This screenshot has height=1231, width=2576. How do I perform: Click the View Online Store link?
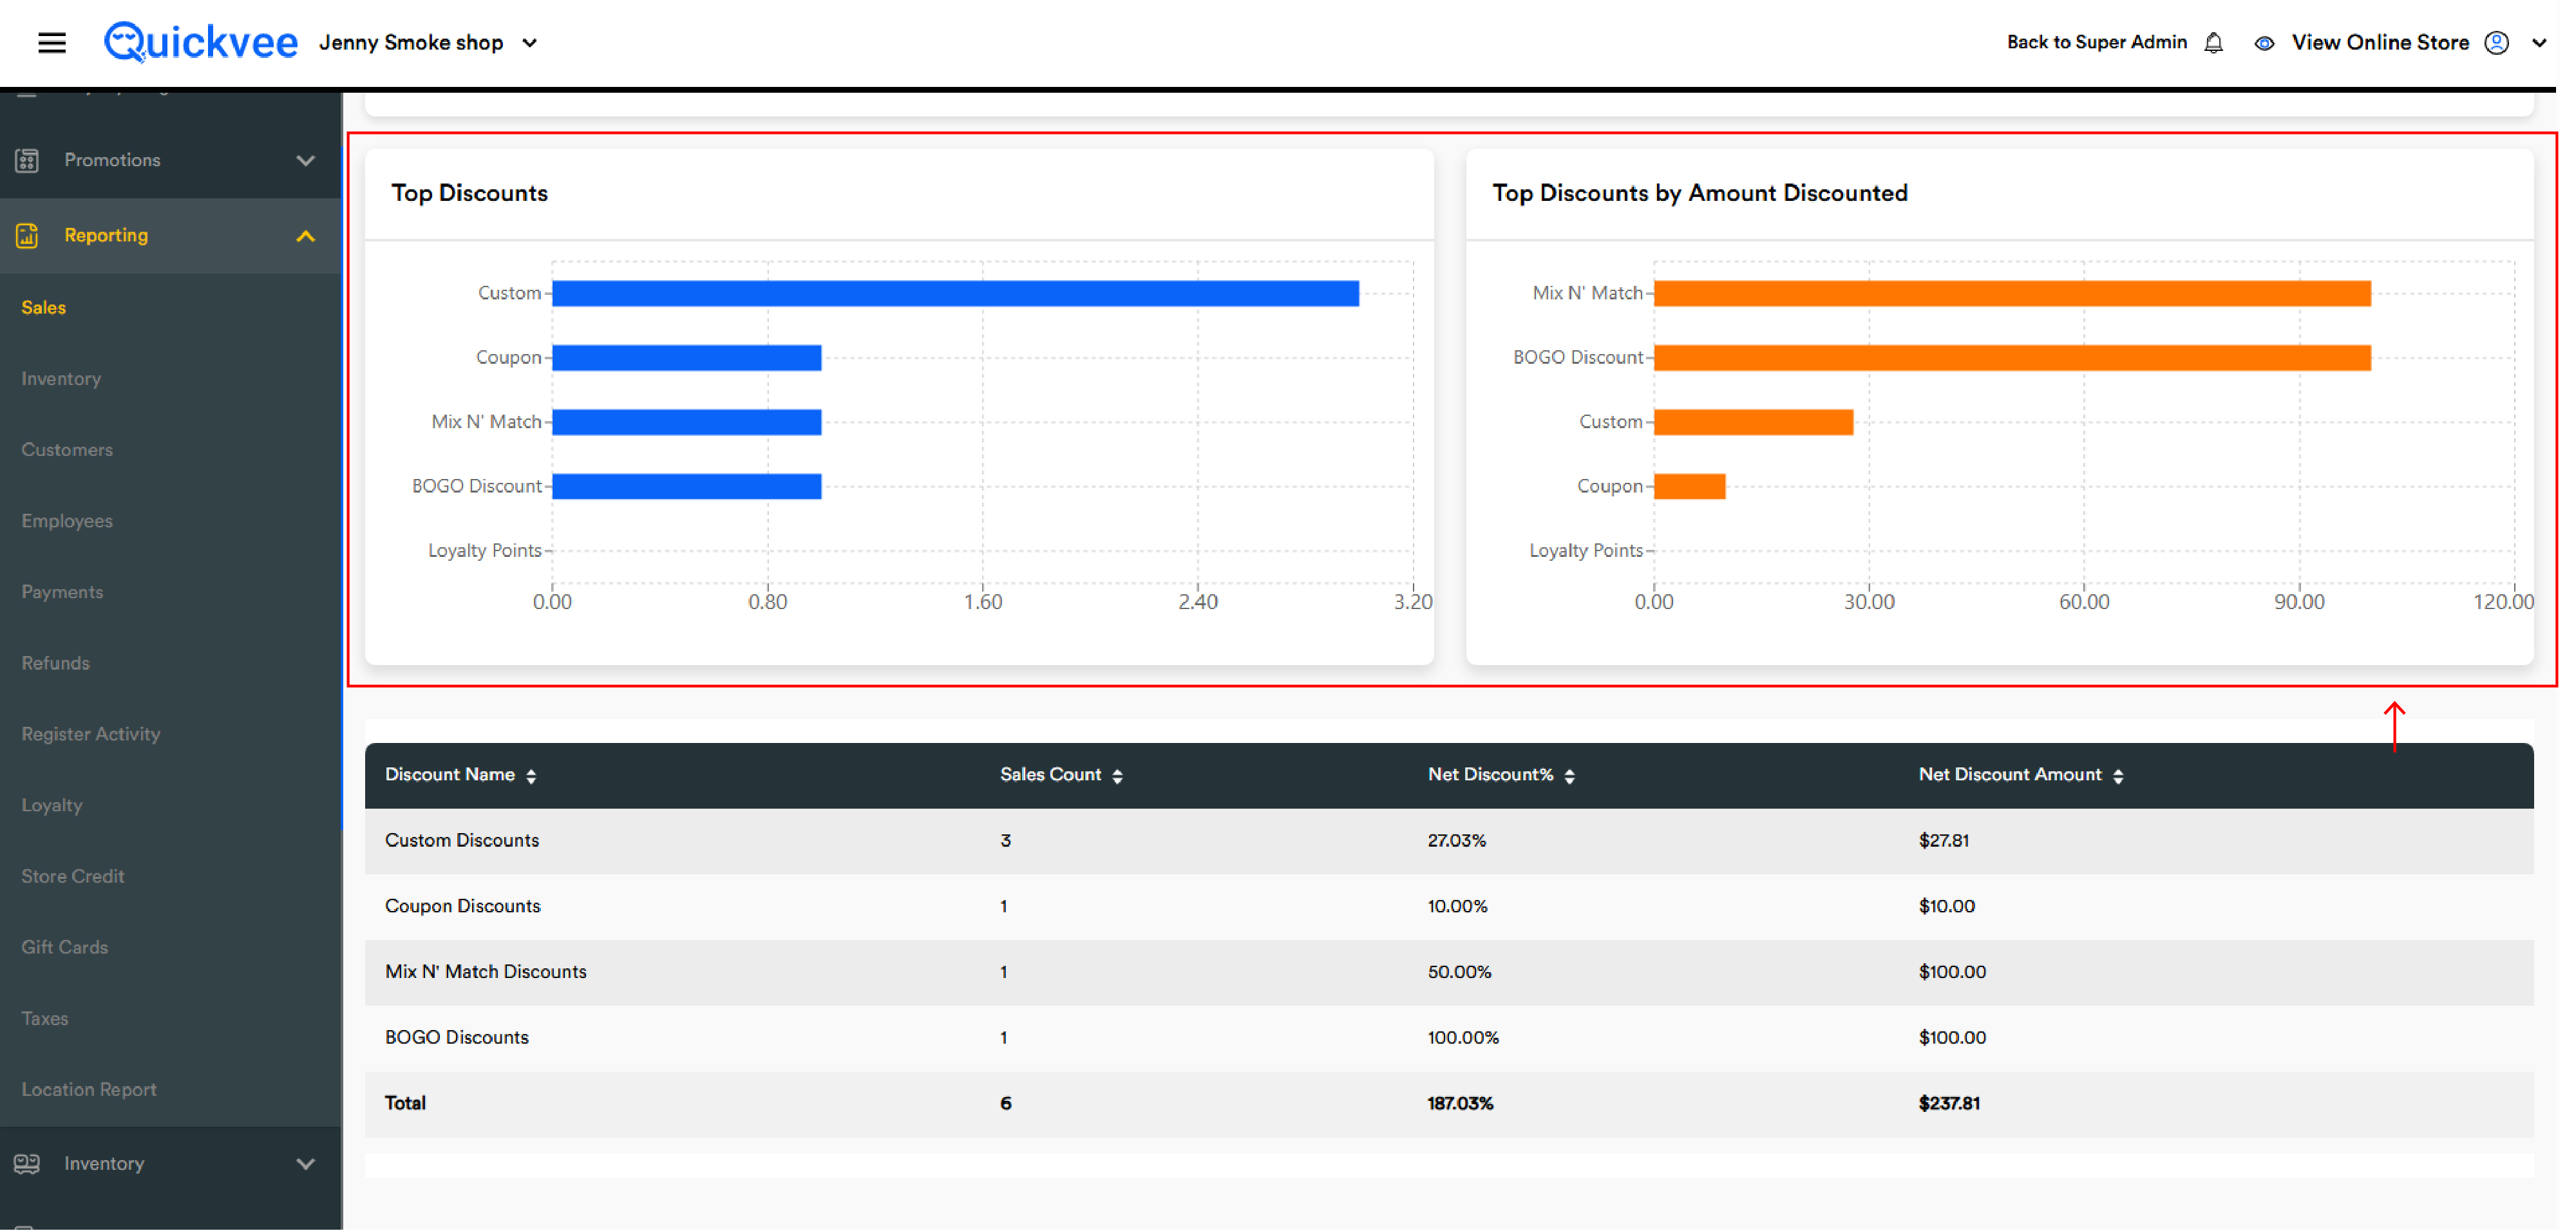(x=2380, y=43)
